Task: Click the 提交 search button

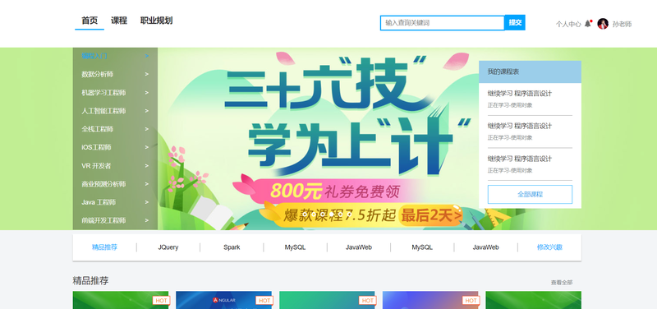Action: point(515,23)
